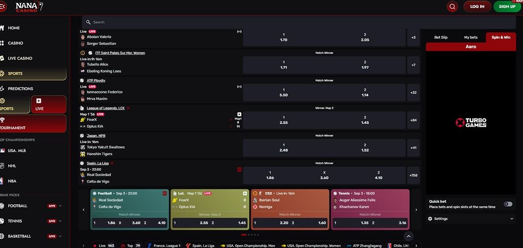Bet on draw X at 3.60 in list
This screenshot has width=523, height=248.
[324, 176]
